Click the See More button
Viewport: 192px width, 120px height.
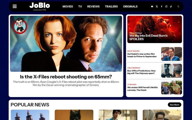coord(174,105)
